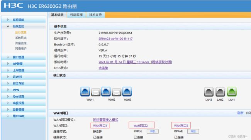Viewport: 251px width, 140px height.
Task: Open the VPN menu label
Action: point(16,90)
